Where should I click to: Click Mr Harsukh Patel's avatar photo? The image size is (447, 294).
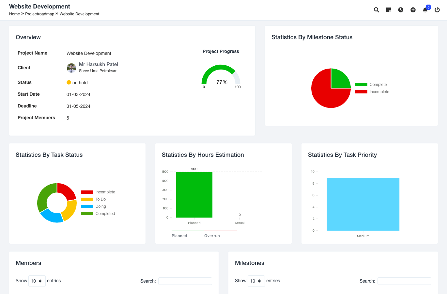pyautogui.click(x=71, y=68)
